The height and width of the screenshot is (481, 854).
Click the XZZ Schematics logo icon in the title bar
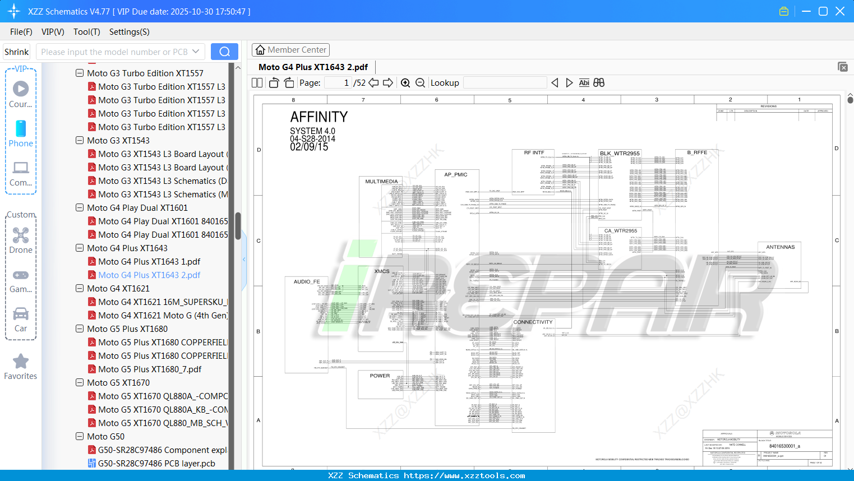14,11
